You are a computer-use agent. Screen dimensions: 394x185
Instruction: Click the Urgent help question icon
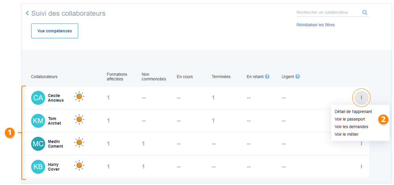[x=297, y=76]
